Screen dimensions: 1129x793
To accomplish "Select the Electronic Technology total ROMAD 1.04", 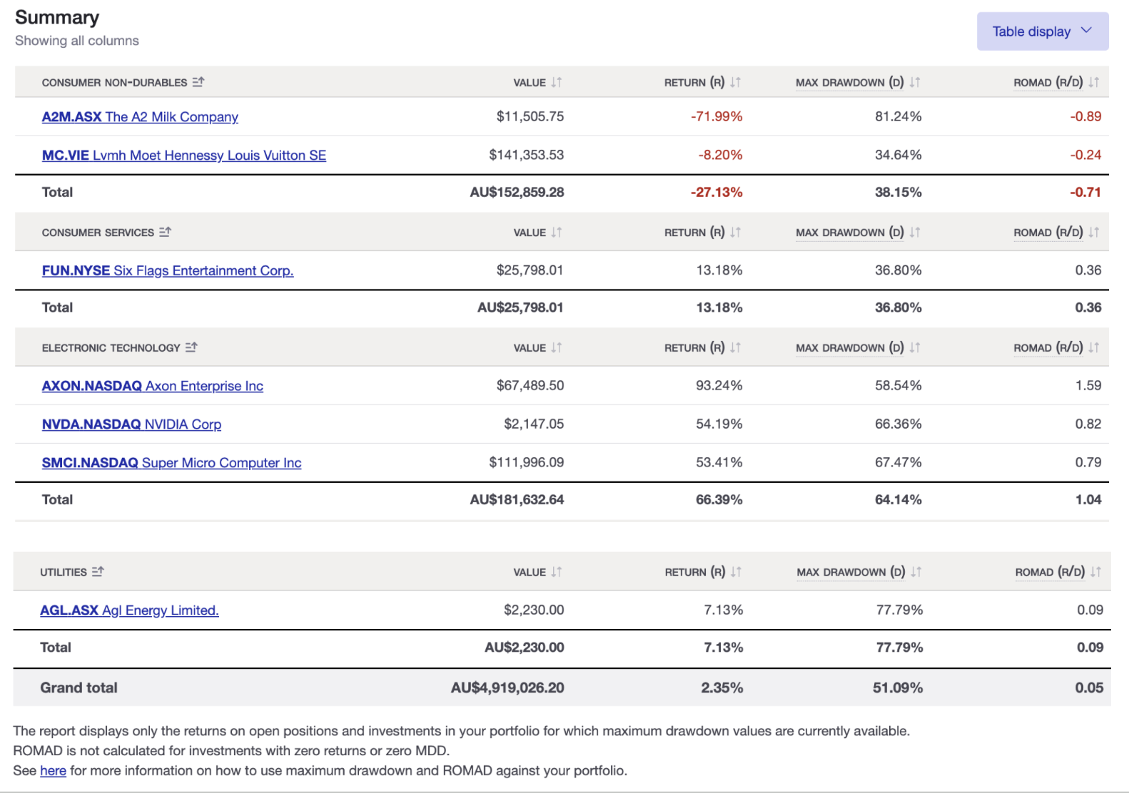I will [1088, 500].
